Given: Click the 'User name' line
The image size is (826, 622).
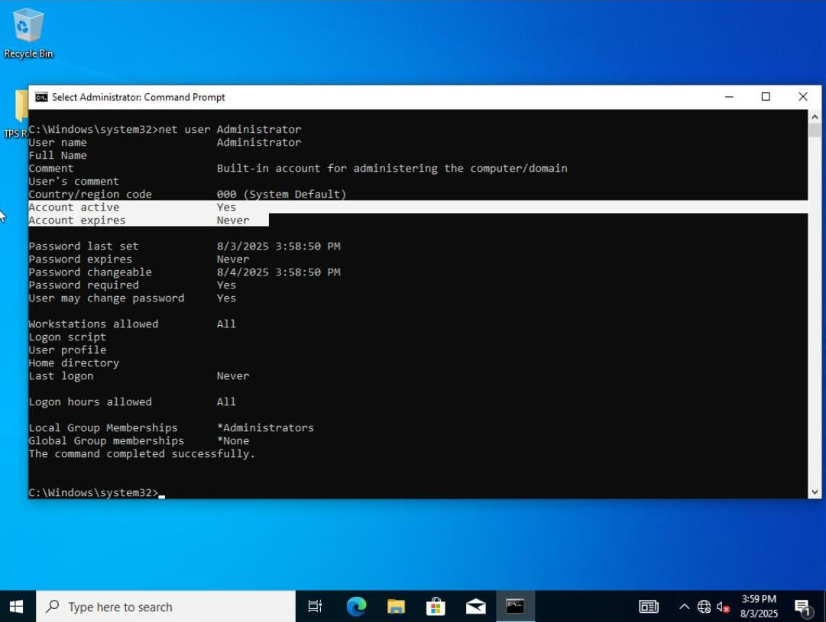Looking at the screenshot, I should tap(165, 143).
